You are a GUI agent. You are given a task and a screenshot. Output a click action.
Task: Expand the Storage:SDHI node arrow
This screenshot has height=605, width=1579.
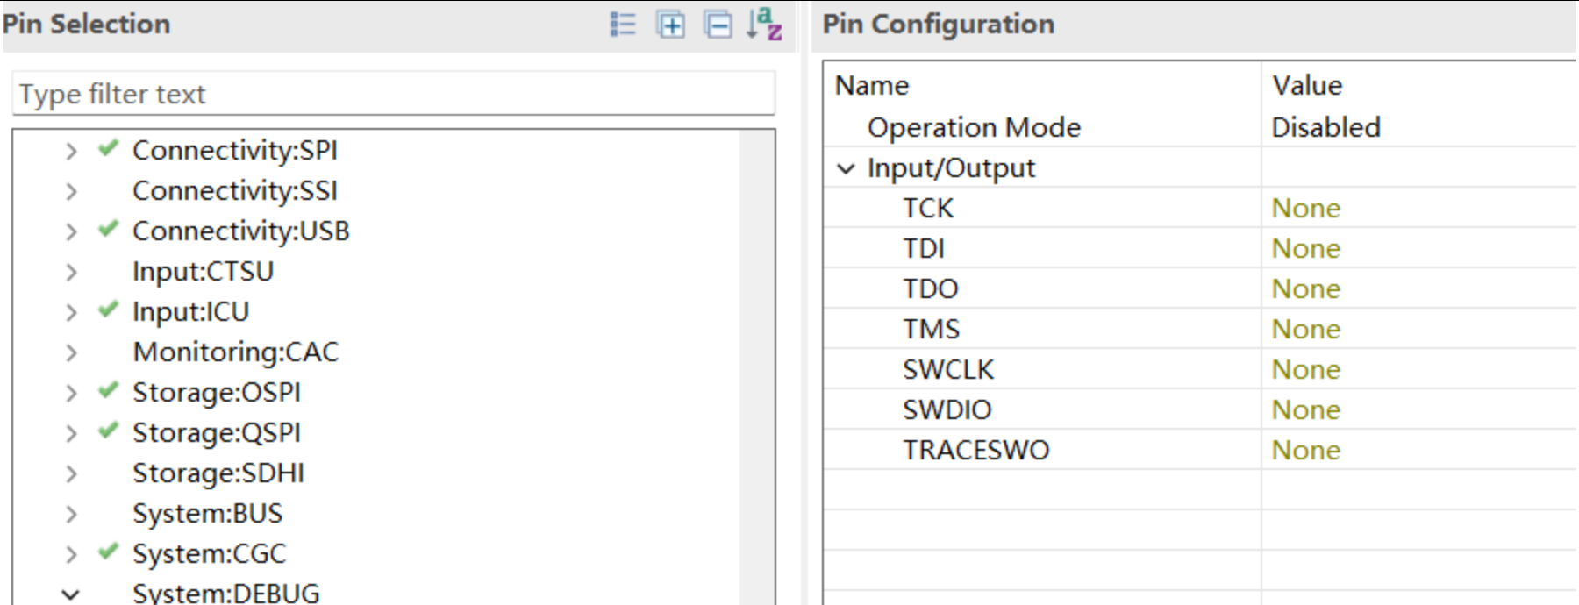(71, 473)
